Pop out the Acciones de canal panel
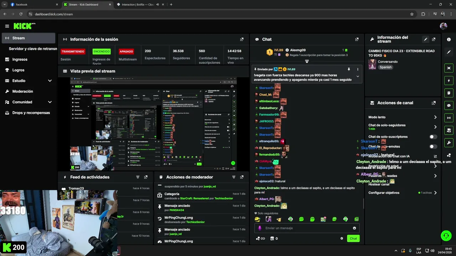 click(434, 103)
